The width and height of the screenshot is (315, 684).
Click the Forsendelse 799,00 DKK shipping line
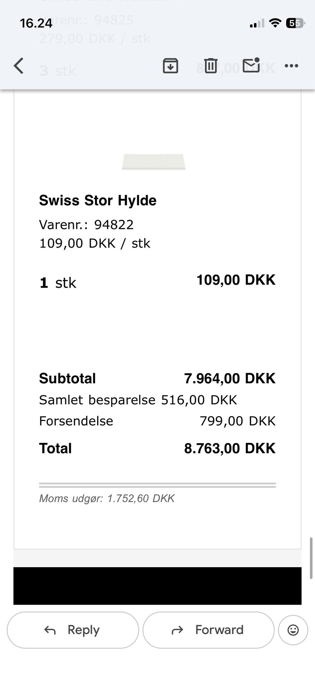[x=157, y=421]
